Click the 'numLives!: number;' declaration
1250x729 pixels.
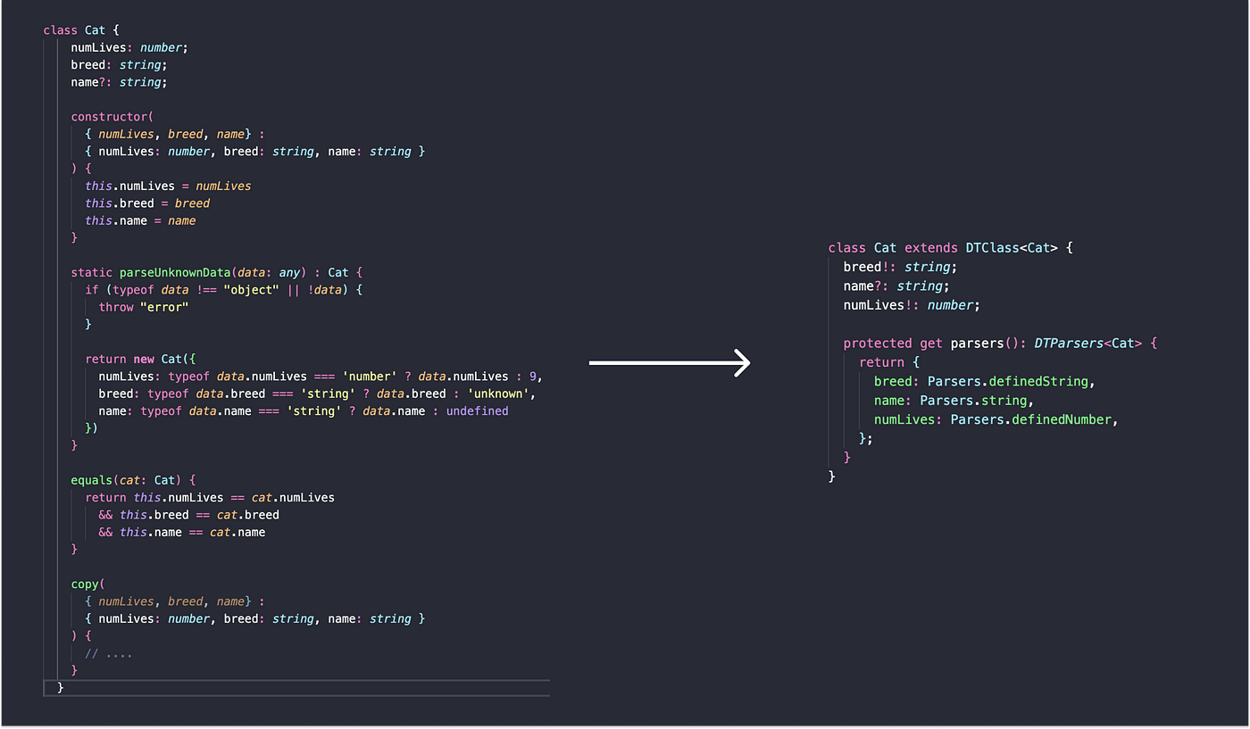912,305
